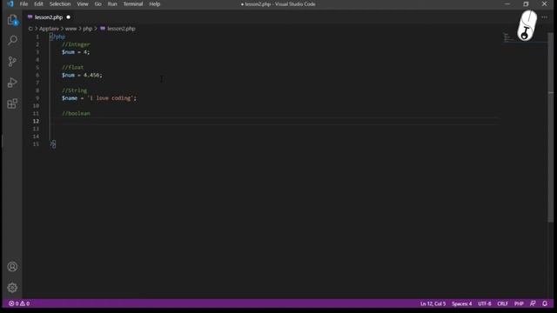557x313 pixels.
Task: Click the //String comment
Action: coord(74,90)
